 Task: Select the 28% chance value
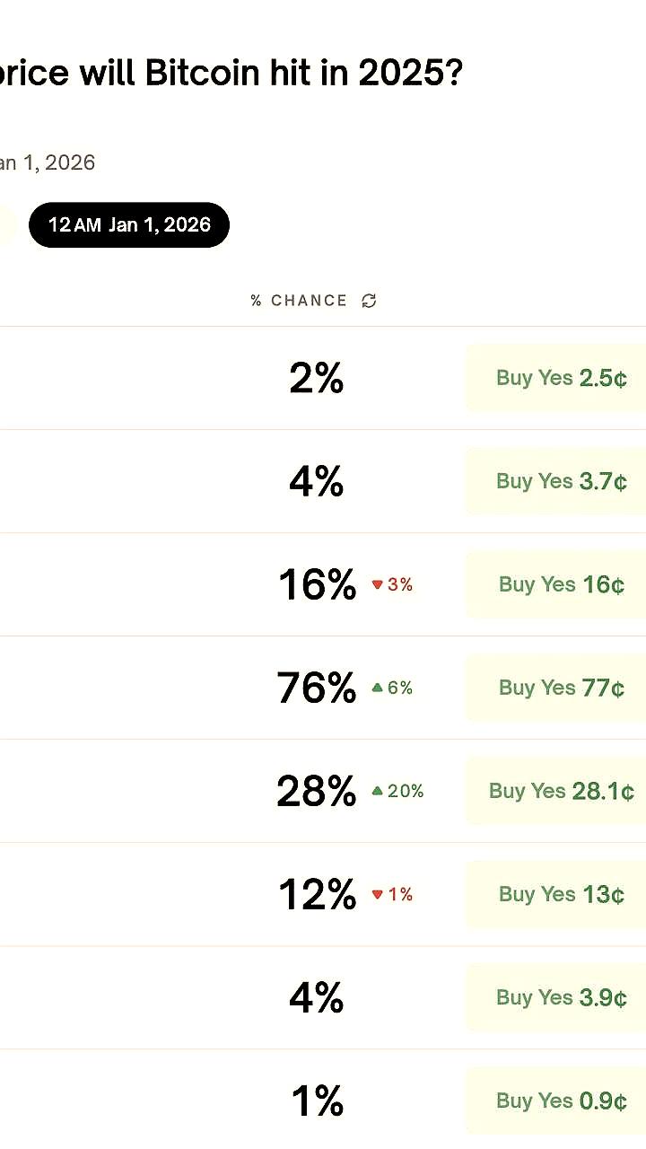316,791
